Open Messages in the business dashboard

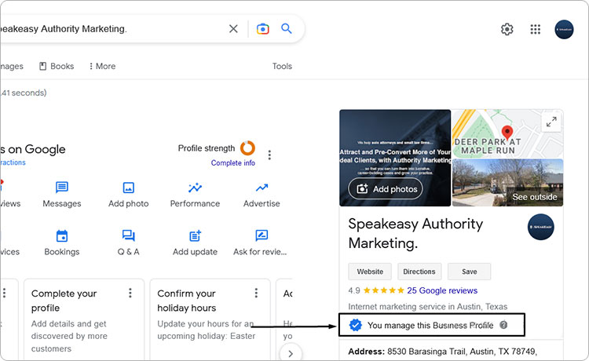61,195
